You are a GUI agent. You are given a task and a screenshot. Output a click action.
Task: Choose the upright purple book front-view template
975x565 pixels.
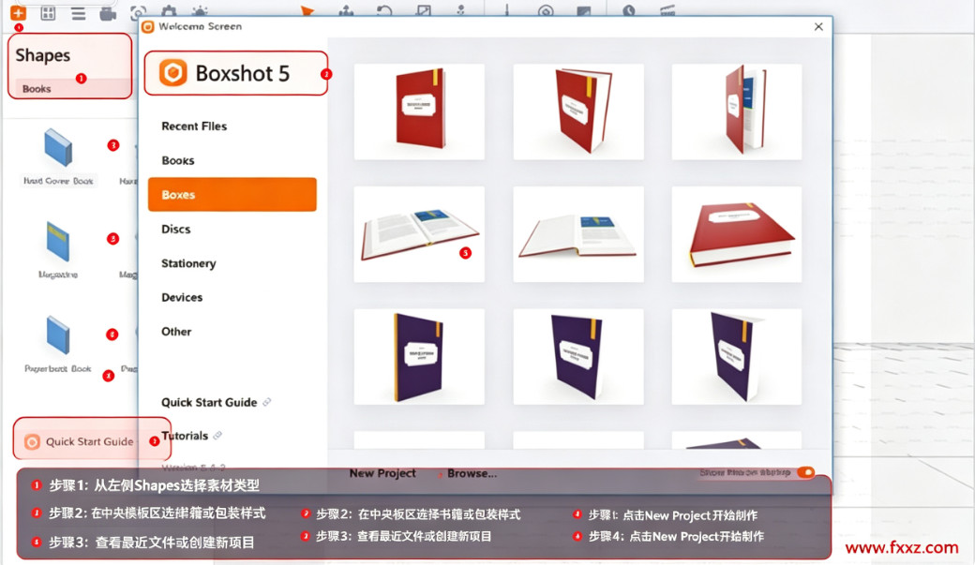419,357
